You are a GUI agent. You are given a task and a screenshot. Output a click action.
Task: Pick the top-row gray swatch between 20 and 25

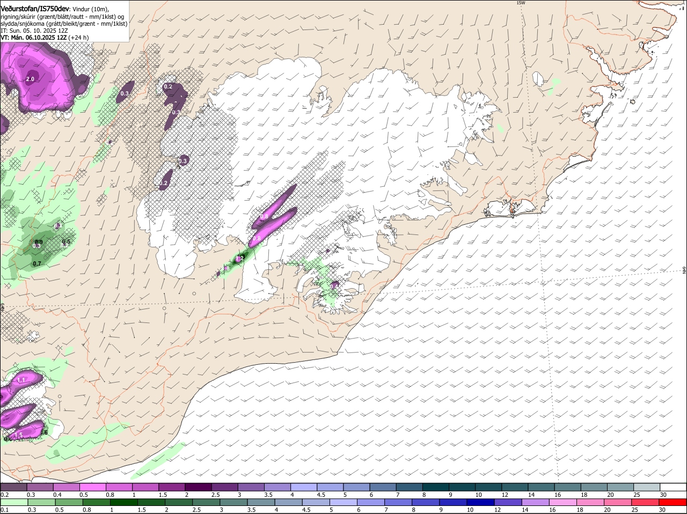(x=620, y=487)
